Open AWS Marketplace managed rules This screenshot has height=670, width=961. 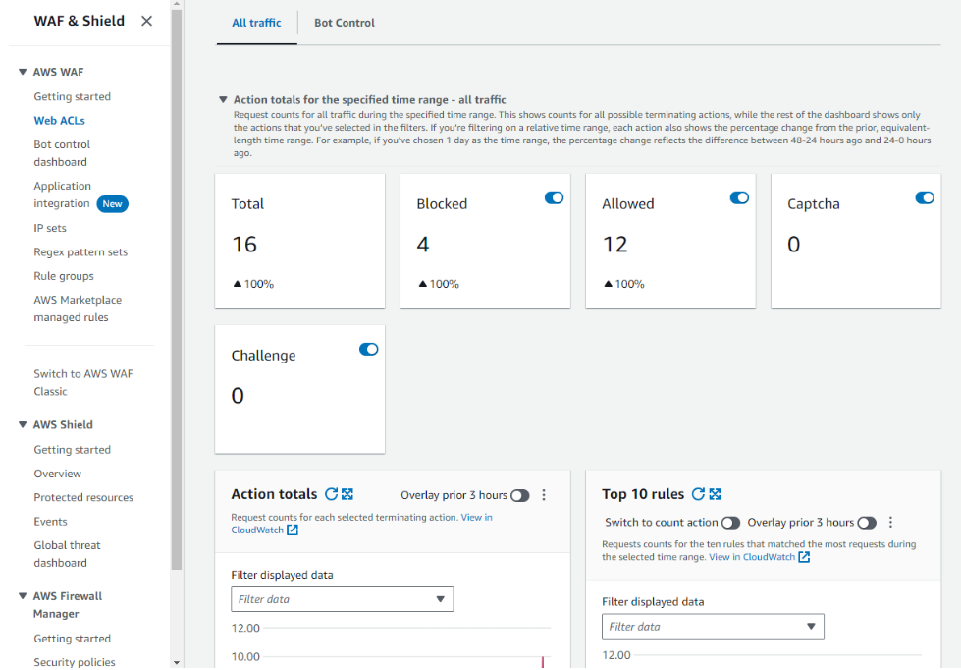tap(78, 308)
